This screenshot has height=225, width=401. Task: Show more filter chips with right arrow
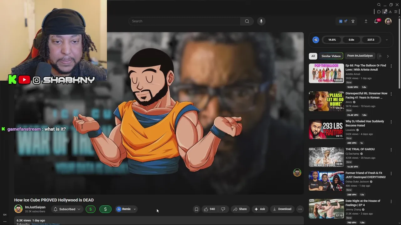(388, 56)
